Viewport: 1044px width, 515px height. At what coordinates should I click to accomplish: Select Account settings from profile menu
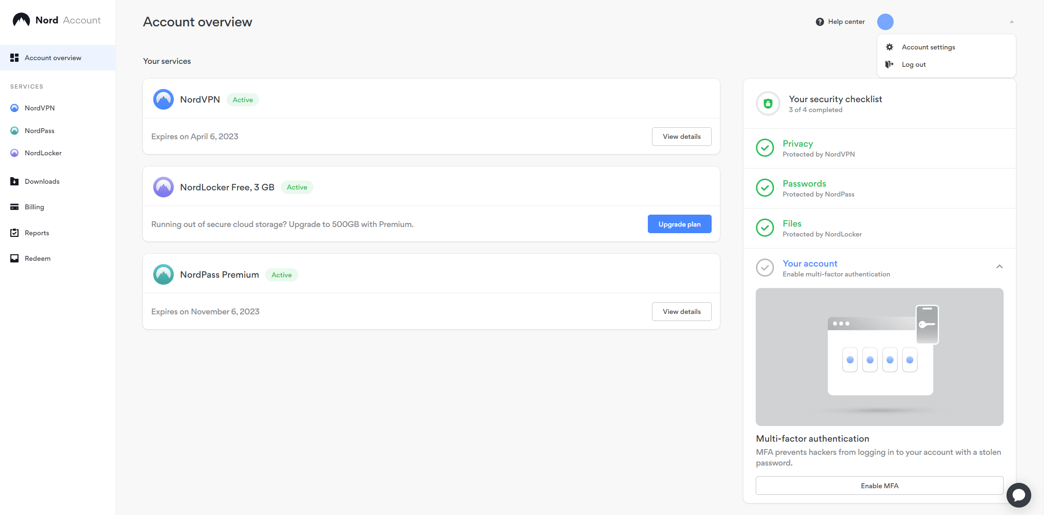[928, 47]
